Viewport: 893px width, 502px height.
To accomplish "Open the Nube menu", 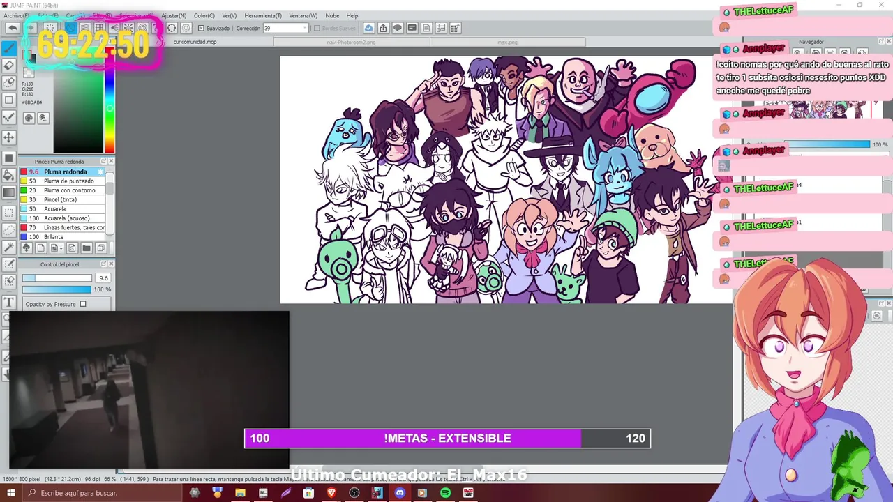I will point(332,15).
